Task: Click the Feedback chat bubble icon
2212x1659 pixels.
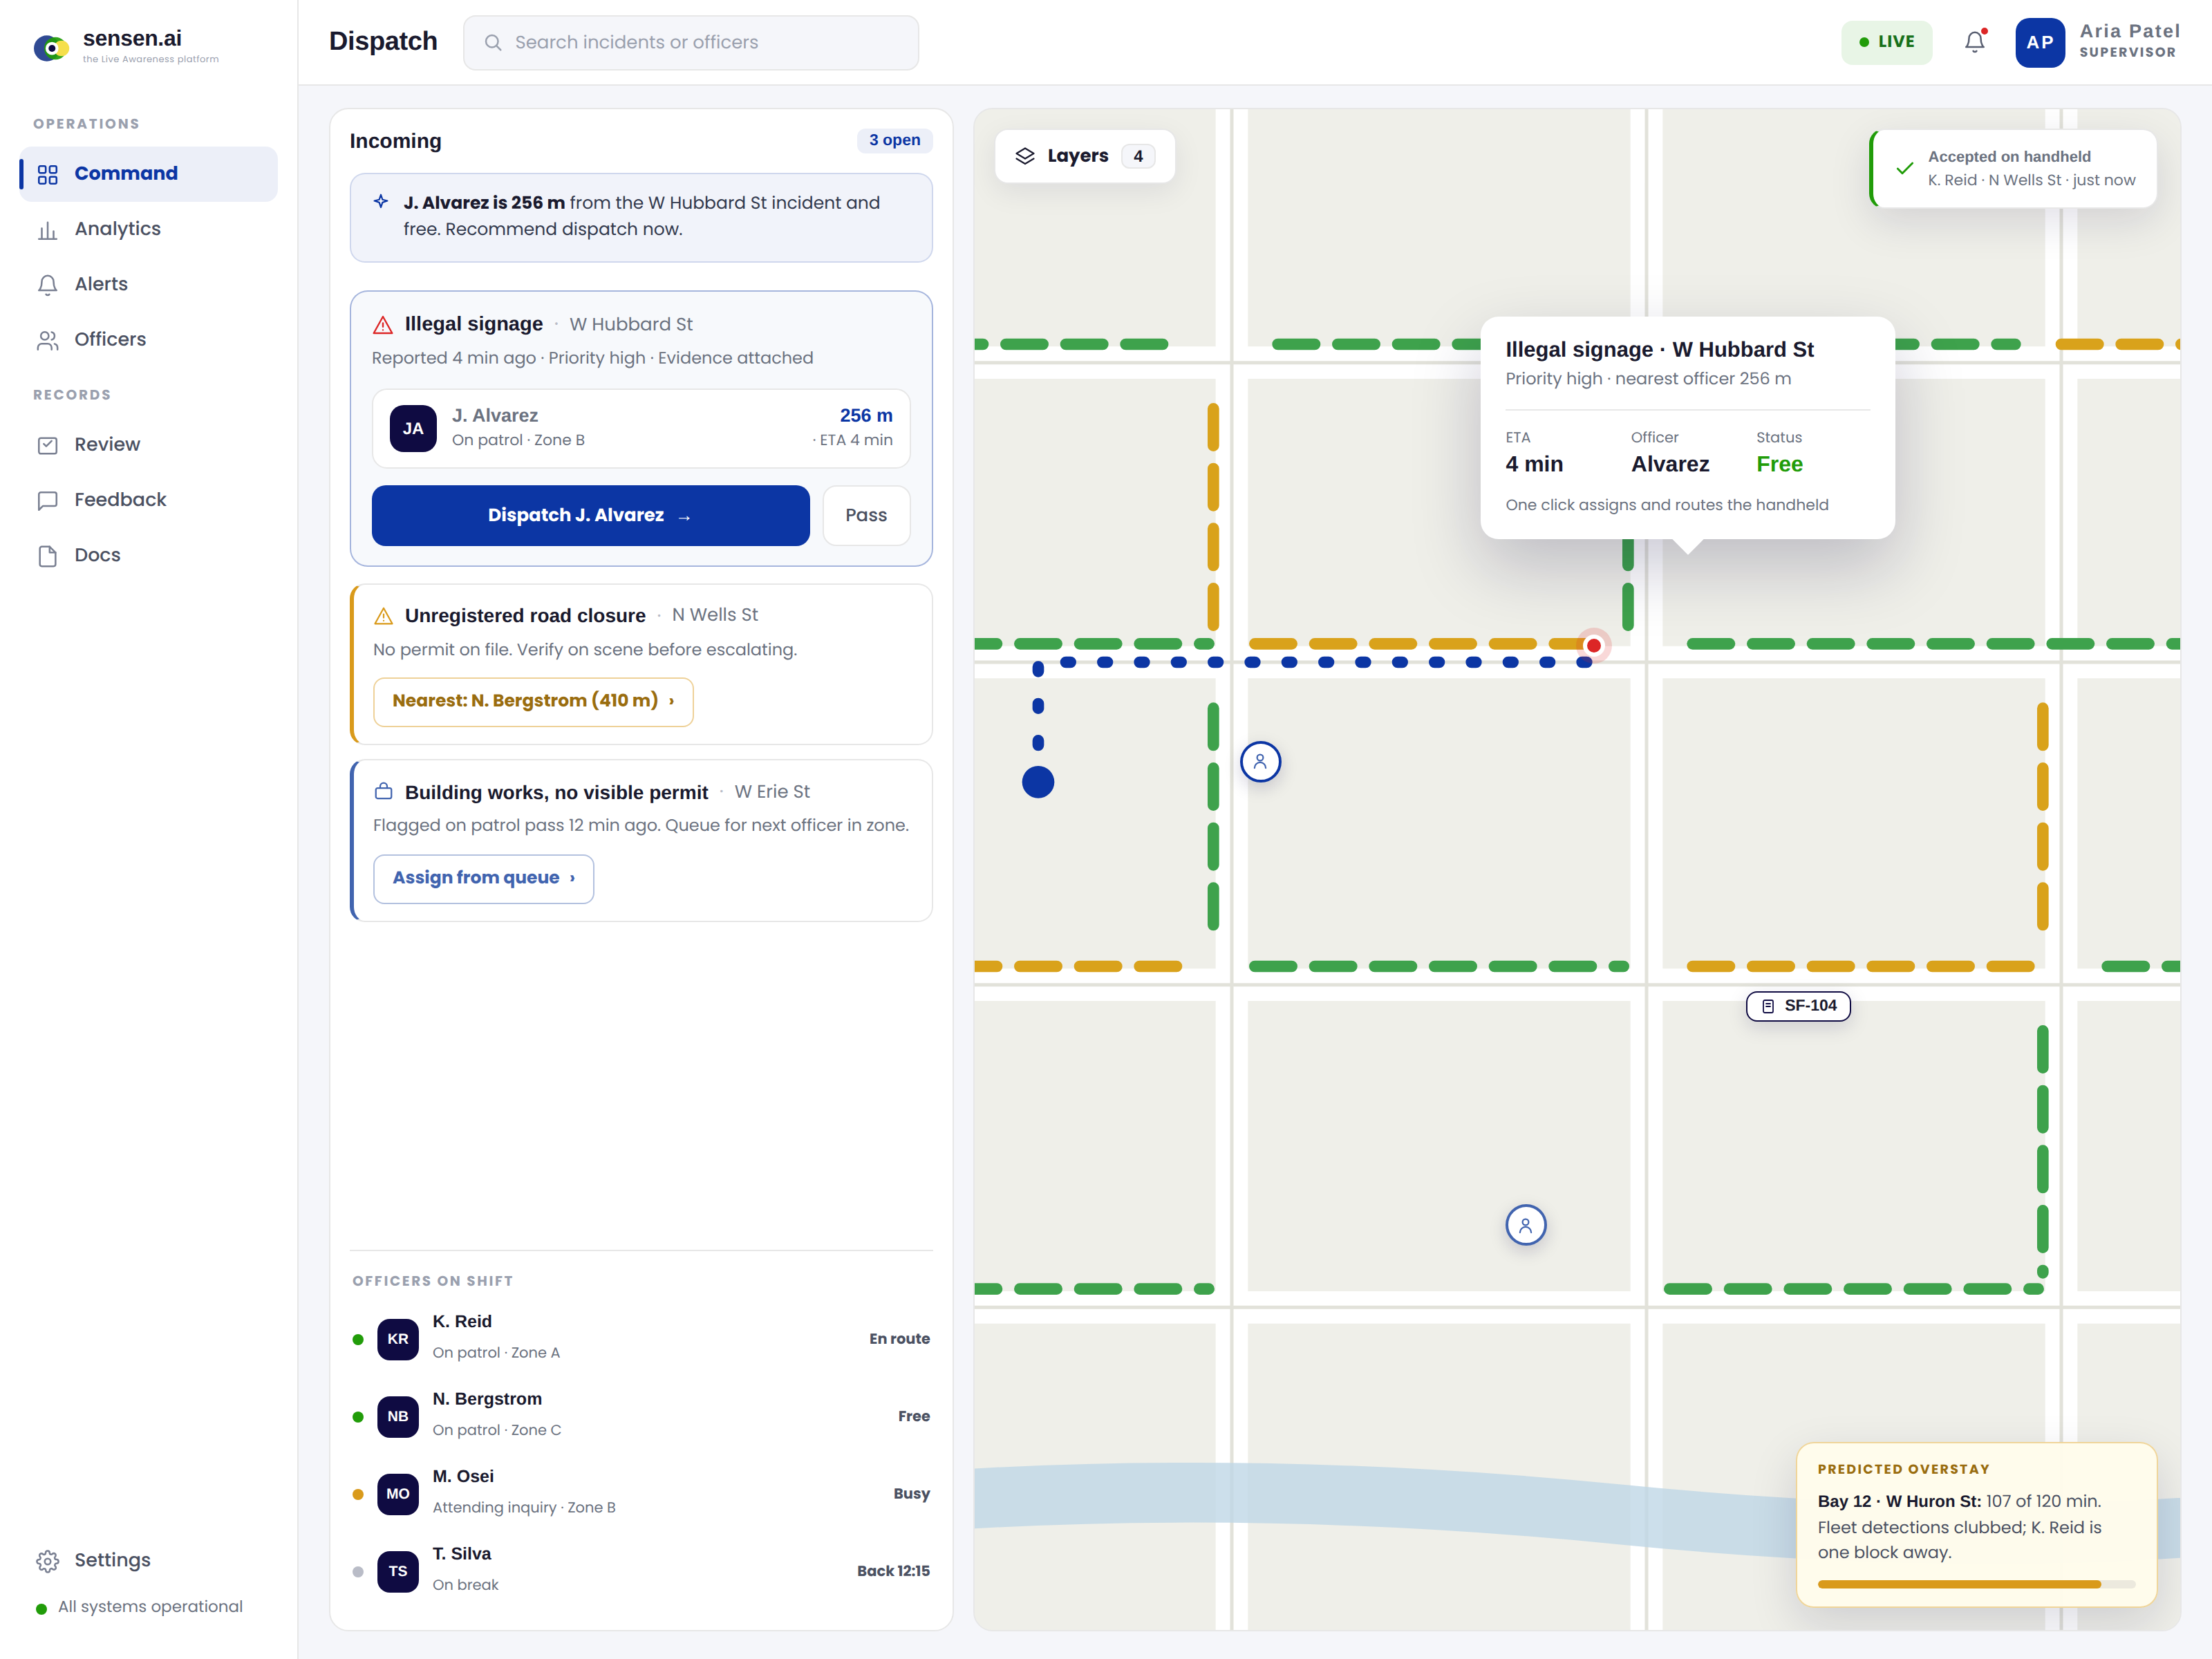Action: [x=47, y=500]
